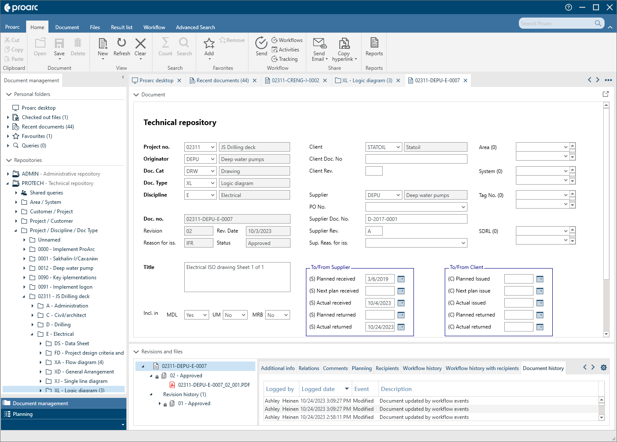Open Proarc help
The image size is (617, 442).
click(x=568, y=7)
